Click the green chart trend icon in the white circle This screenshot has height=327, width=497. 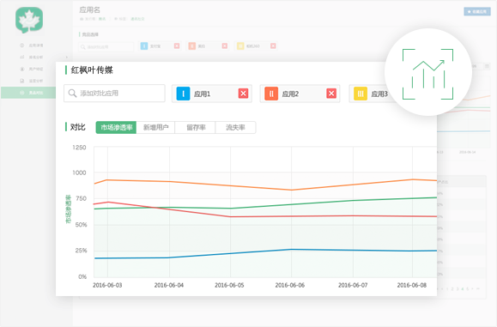428,74
